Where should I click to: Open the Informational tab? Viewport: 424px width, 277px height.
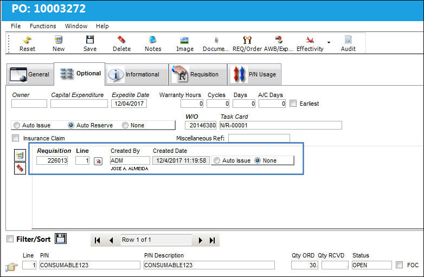137,74
